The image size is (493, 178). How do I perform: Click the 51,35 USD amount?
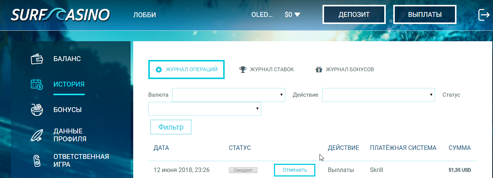tap(460, 170)
